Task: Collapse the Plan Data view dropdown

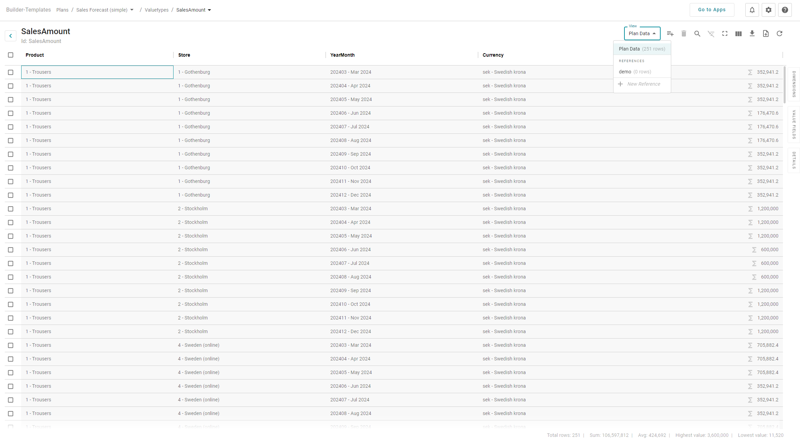Action: 642,33
